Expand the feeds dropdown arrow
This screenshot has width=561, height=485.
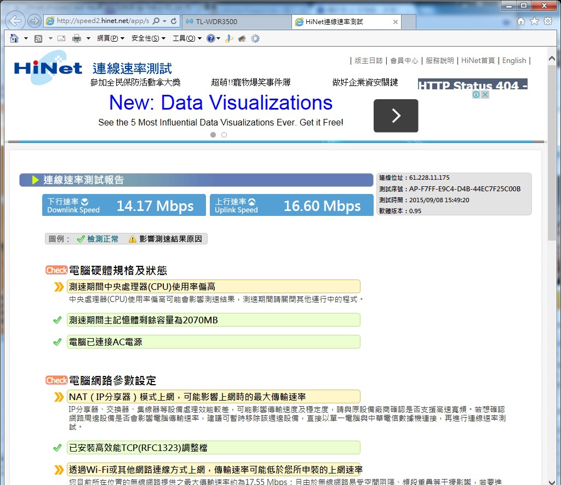pyautogui.click(x=50, y=38)
